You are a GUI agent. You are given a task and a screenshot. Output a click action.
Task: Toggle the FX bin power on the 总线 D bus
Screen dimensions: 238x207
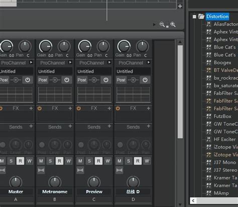118,109
